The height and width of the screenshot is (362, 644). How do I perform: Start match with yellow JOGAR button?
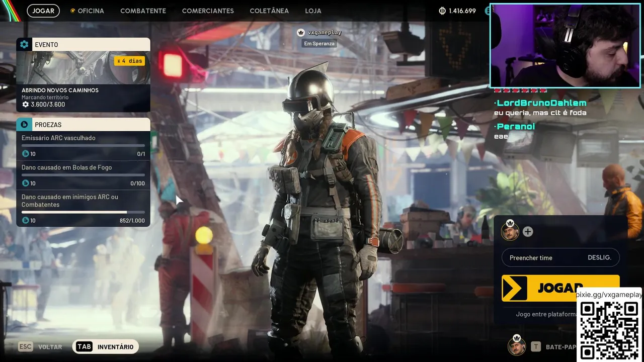[560, 288]
